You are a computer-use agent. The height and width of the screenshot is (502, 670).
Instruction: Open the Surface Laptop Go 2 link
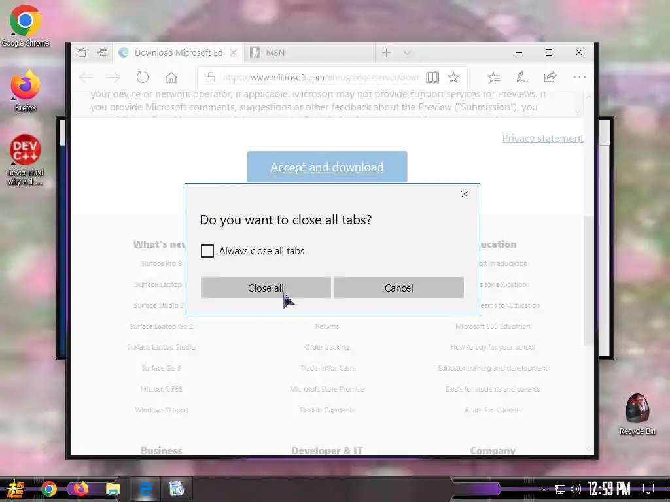[162, 326]
